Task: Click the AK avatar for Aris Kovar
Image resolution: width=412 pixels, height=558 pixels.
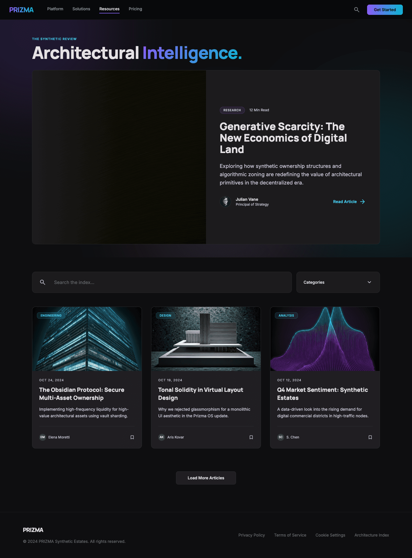Action: pos(162,437)
